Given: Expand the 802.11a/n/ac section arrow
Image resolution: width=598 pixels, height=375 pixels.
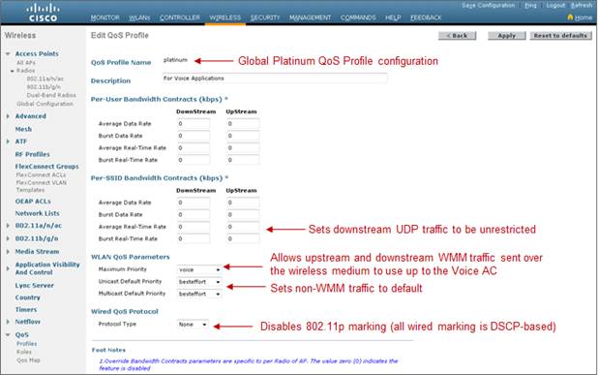Looking at the screenshot, I should (8, 226).
